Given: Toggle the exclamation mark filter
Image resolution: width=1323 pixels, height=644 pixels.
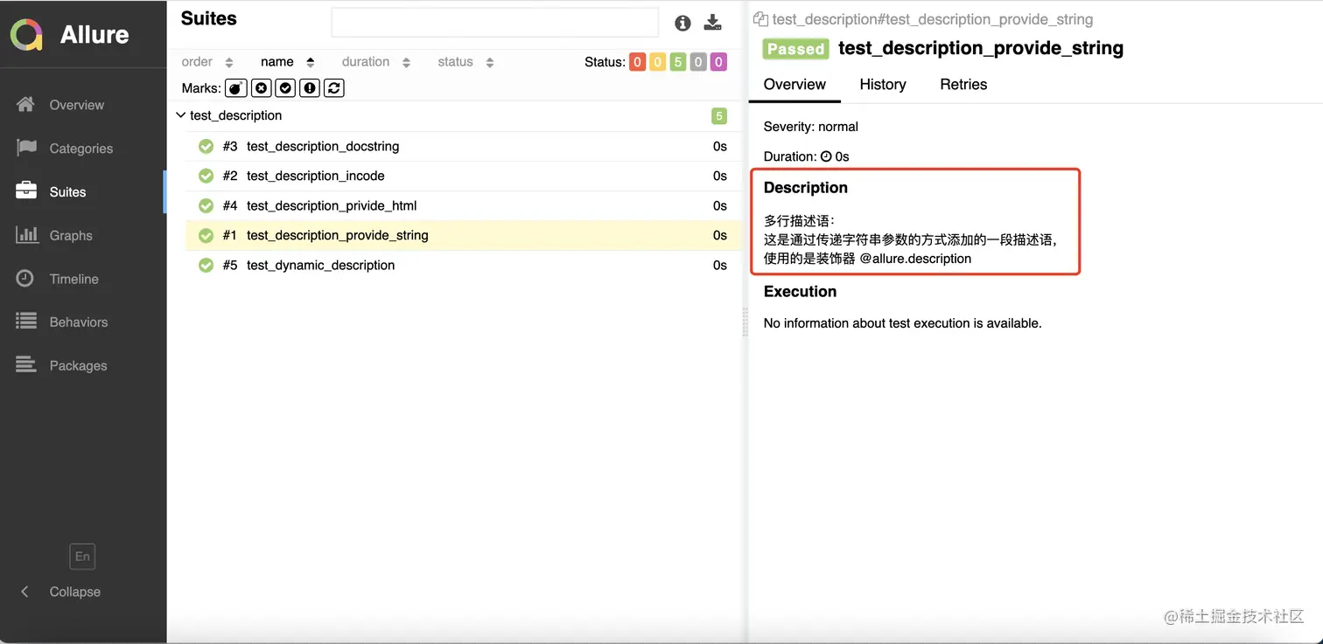Looking at the screenshot, I should pyautogui.click(x=310, y=88).
